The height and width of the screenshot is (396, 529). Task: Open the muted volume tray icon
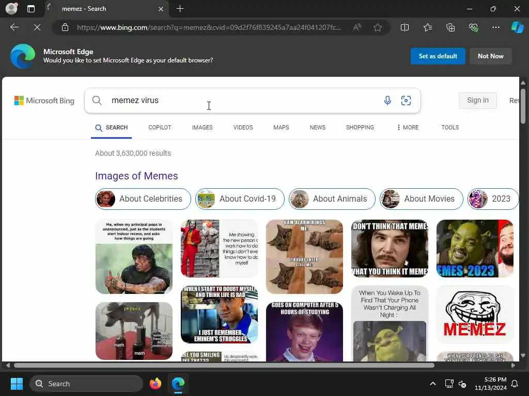coord(462,384)
